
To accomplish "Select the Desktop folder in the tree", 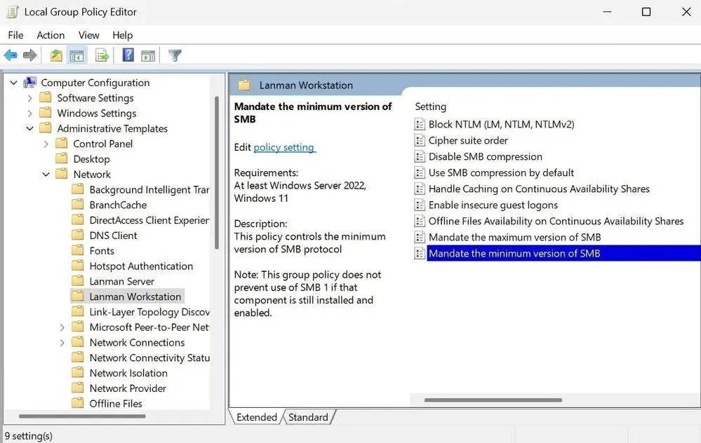I will point(91,159).
